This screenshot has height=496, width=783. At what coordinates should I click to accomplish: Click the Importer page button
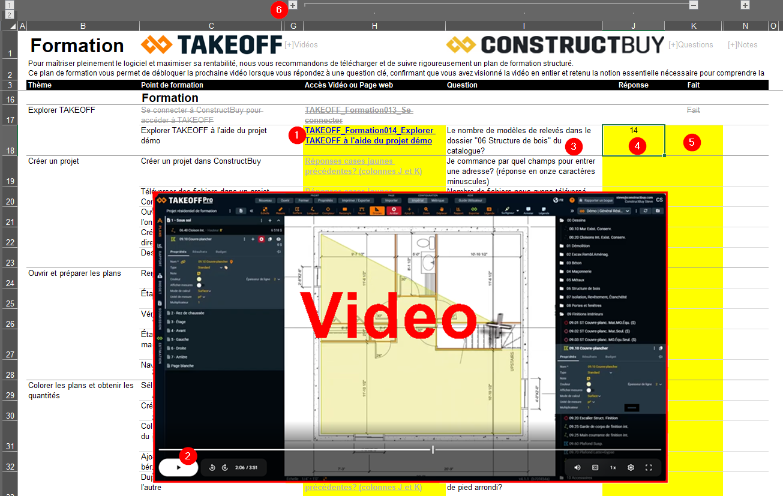click(392, 200)
